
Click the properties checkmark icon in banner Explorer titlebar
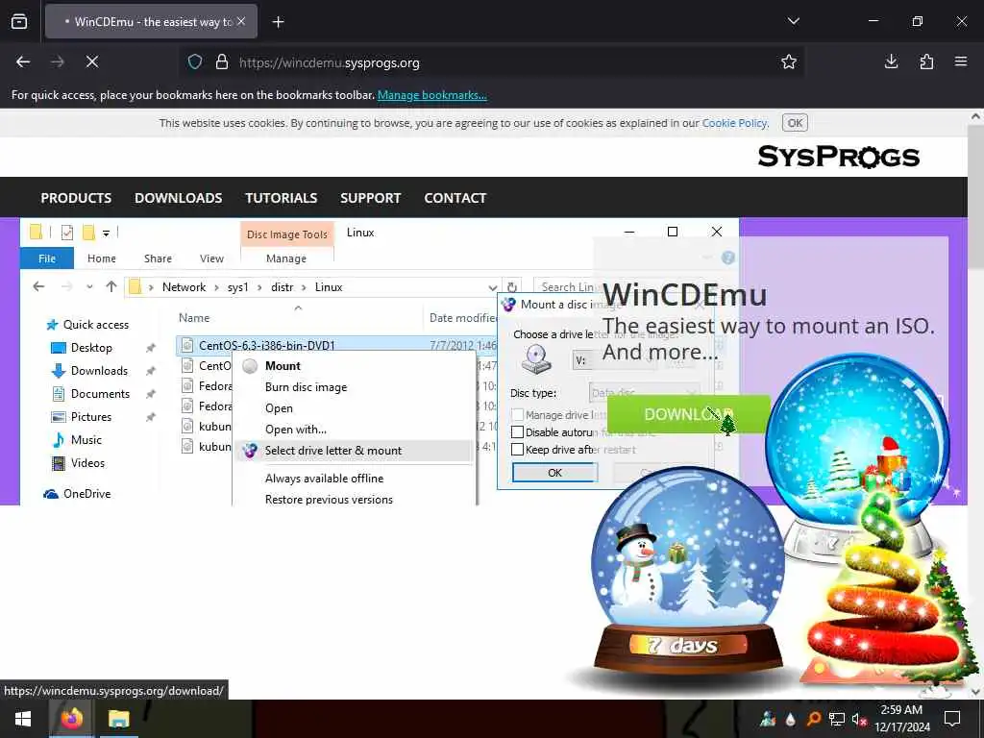point(67,233)
